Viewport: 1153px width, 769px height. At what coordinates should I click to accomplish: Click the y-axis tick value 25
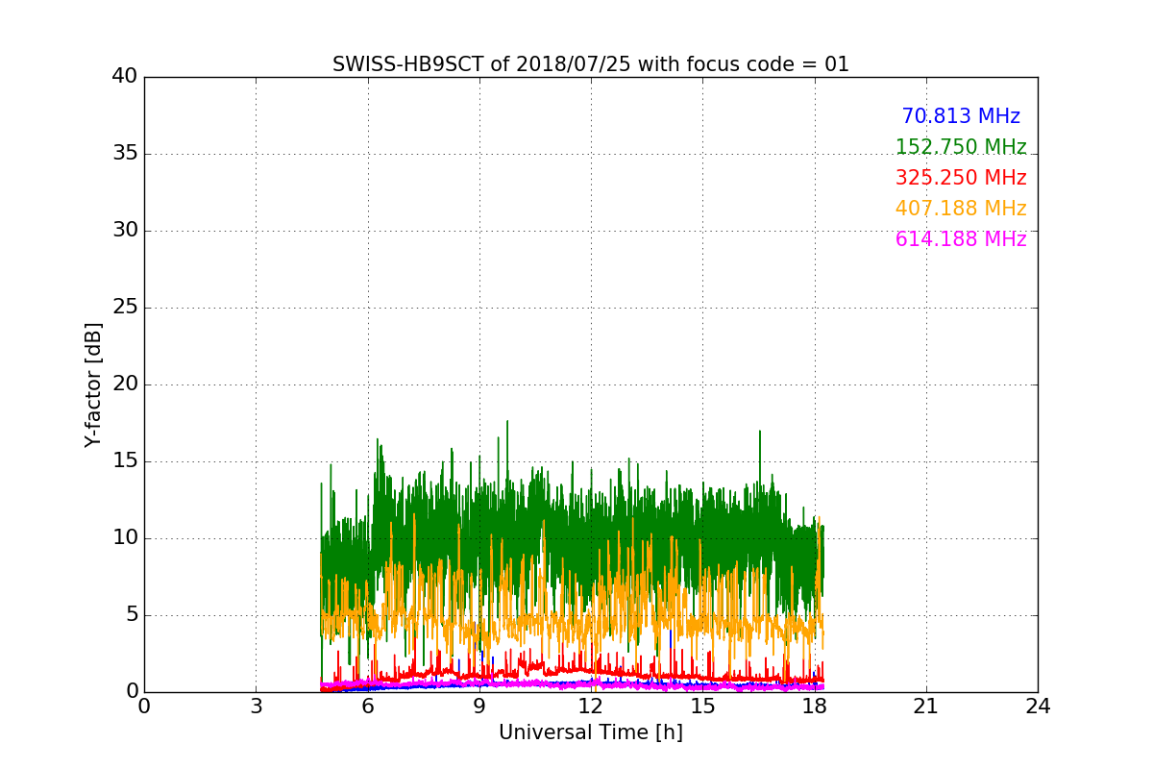tap(125, 308)
